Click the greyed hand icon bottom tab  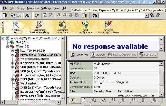157,100
